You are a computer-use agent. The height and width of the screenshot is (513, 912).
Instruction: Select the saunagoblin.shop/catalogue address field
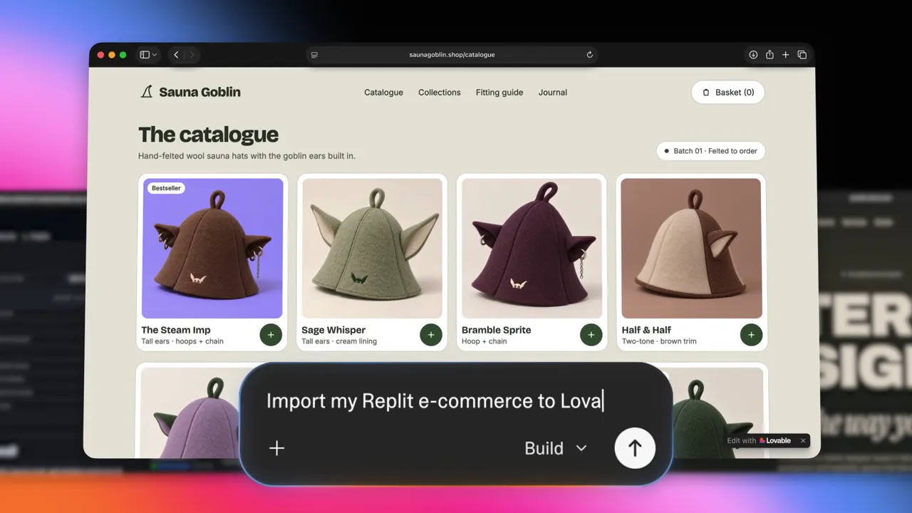point(452,55)
